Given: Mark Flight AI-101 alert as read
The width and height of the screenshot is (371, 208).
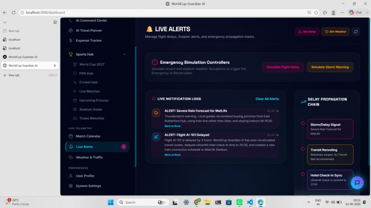Looking at the screenshot, I should point(172,155).
